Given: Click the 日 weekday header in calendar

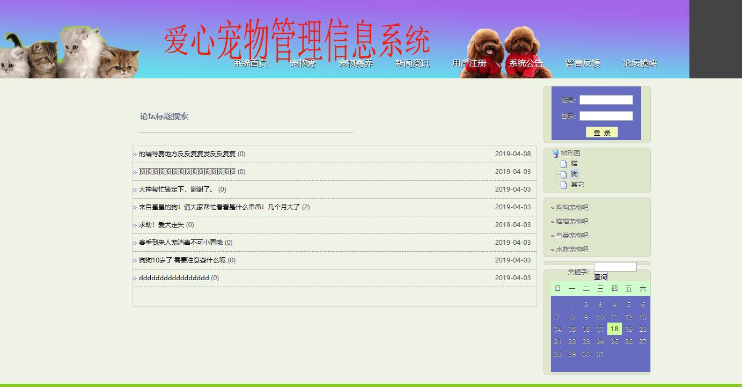Looking at the screenshot, I should click(558, 289).
